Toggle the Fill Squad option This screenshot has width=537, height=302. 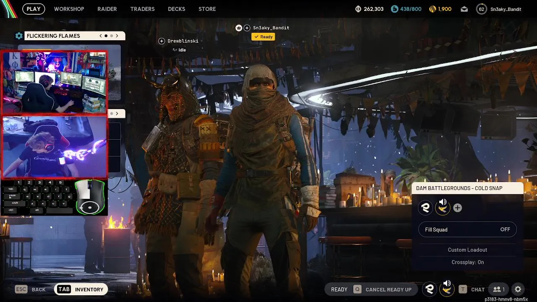click(x=467, y=229)
